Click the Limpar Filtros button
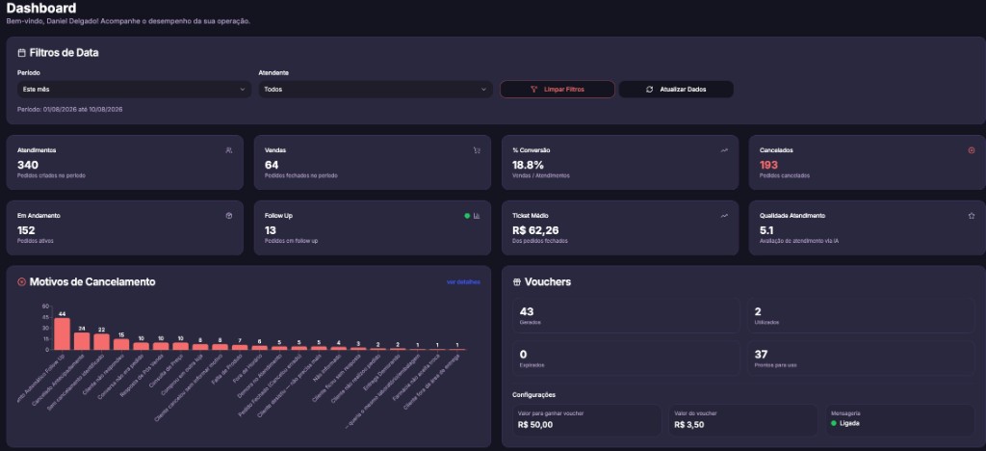Viewport: 986px width, 451px height. pyautogui.click(x=558, y=90)
